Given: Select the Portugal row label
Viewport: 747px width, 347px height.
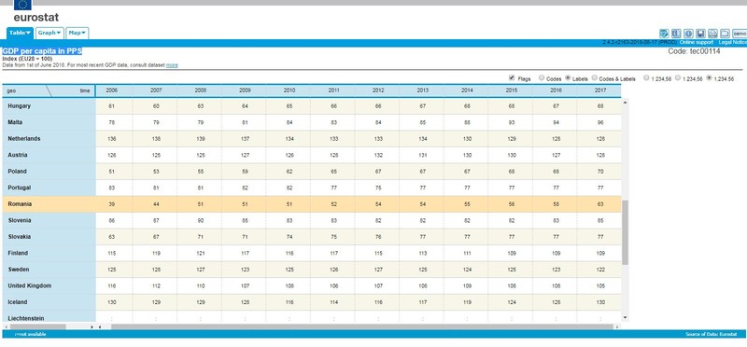Looking at the screenshot, I should (x=20, y=188).
